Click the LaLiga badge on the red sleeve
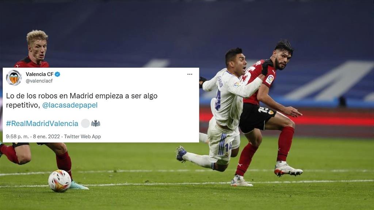Screen dimensions: 374x210 pos(270,79)
